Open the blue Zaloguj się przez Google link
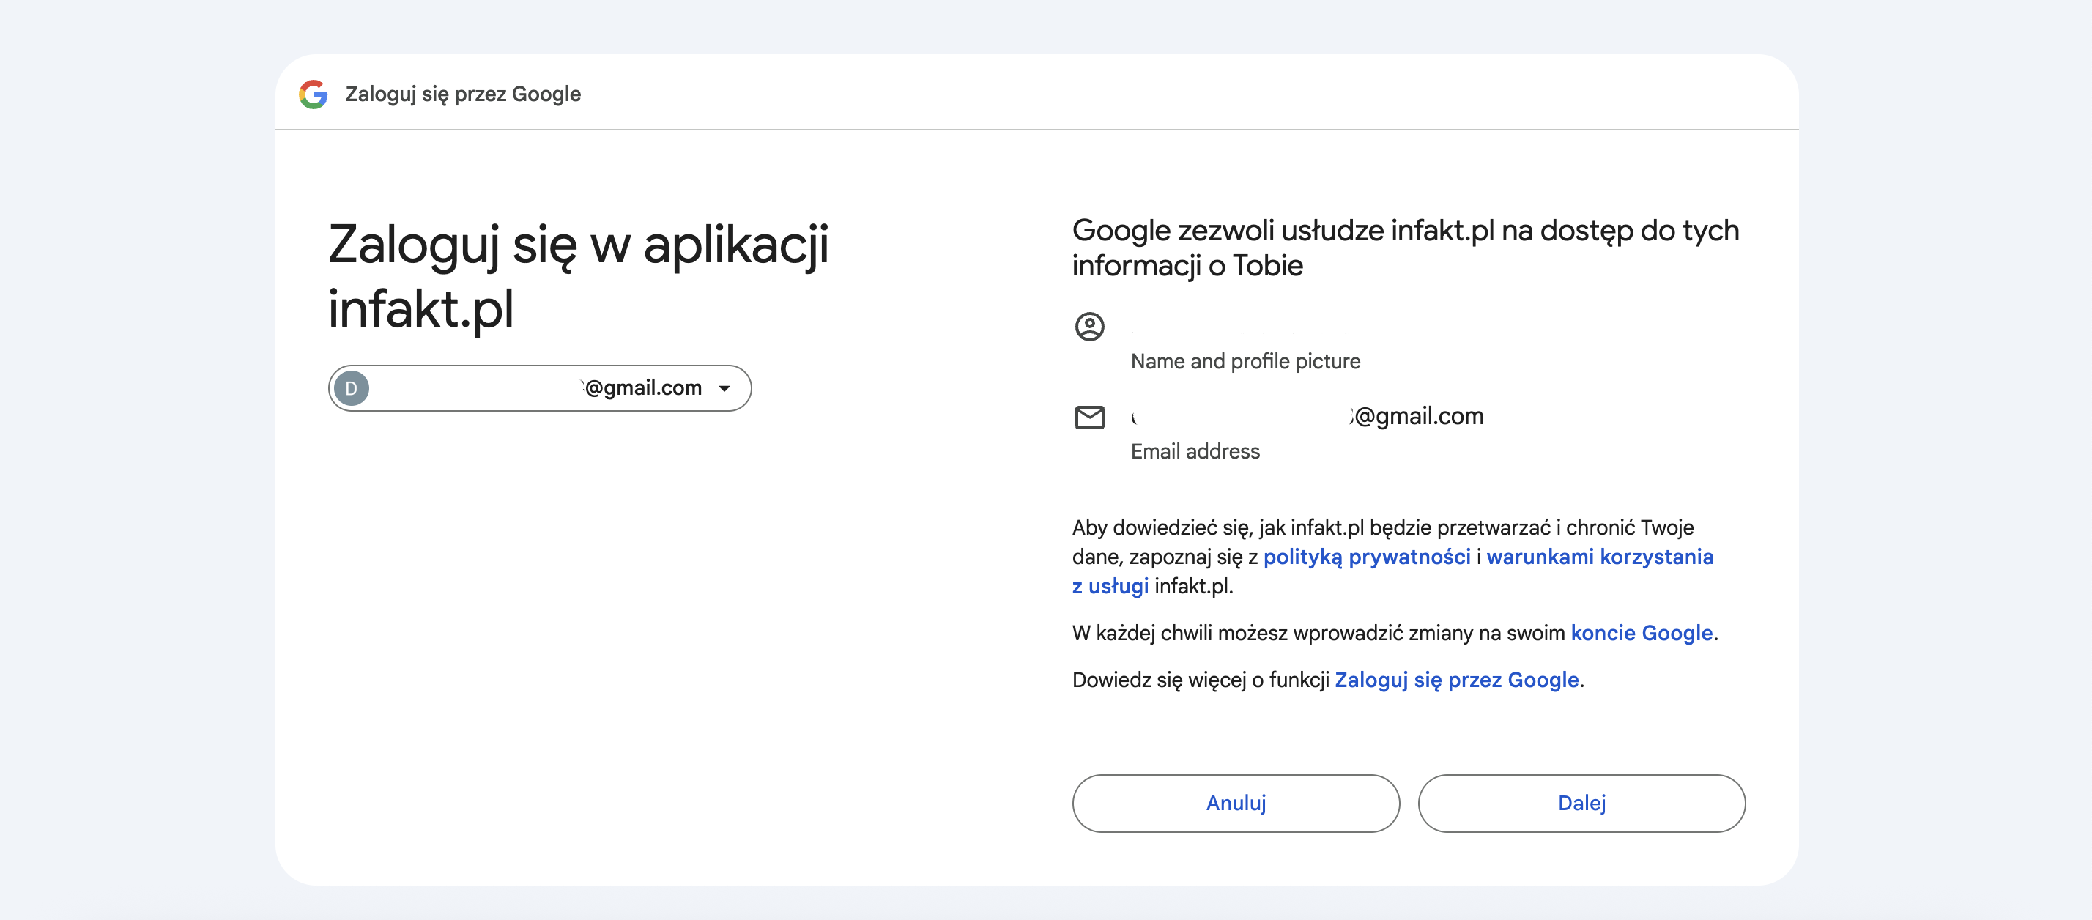 (x=1456, y=680)
